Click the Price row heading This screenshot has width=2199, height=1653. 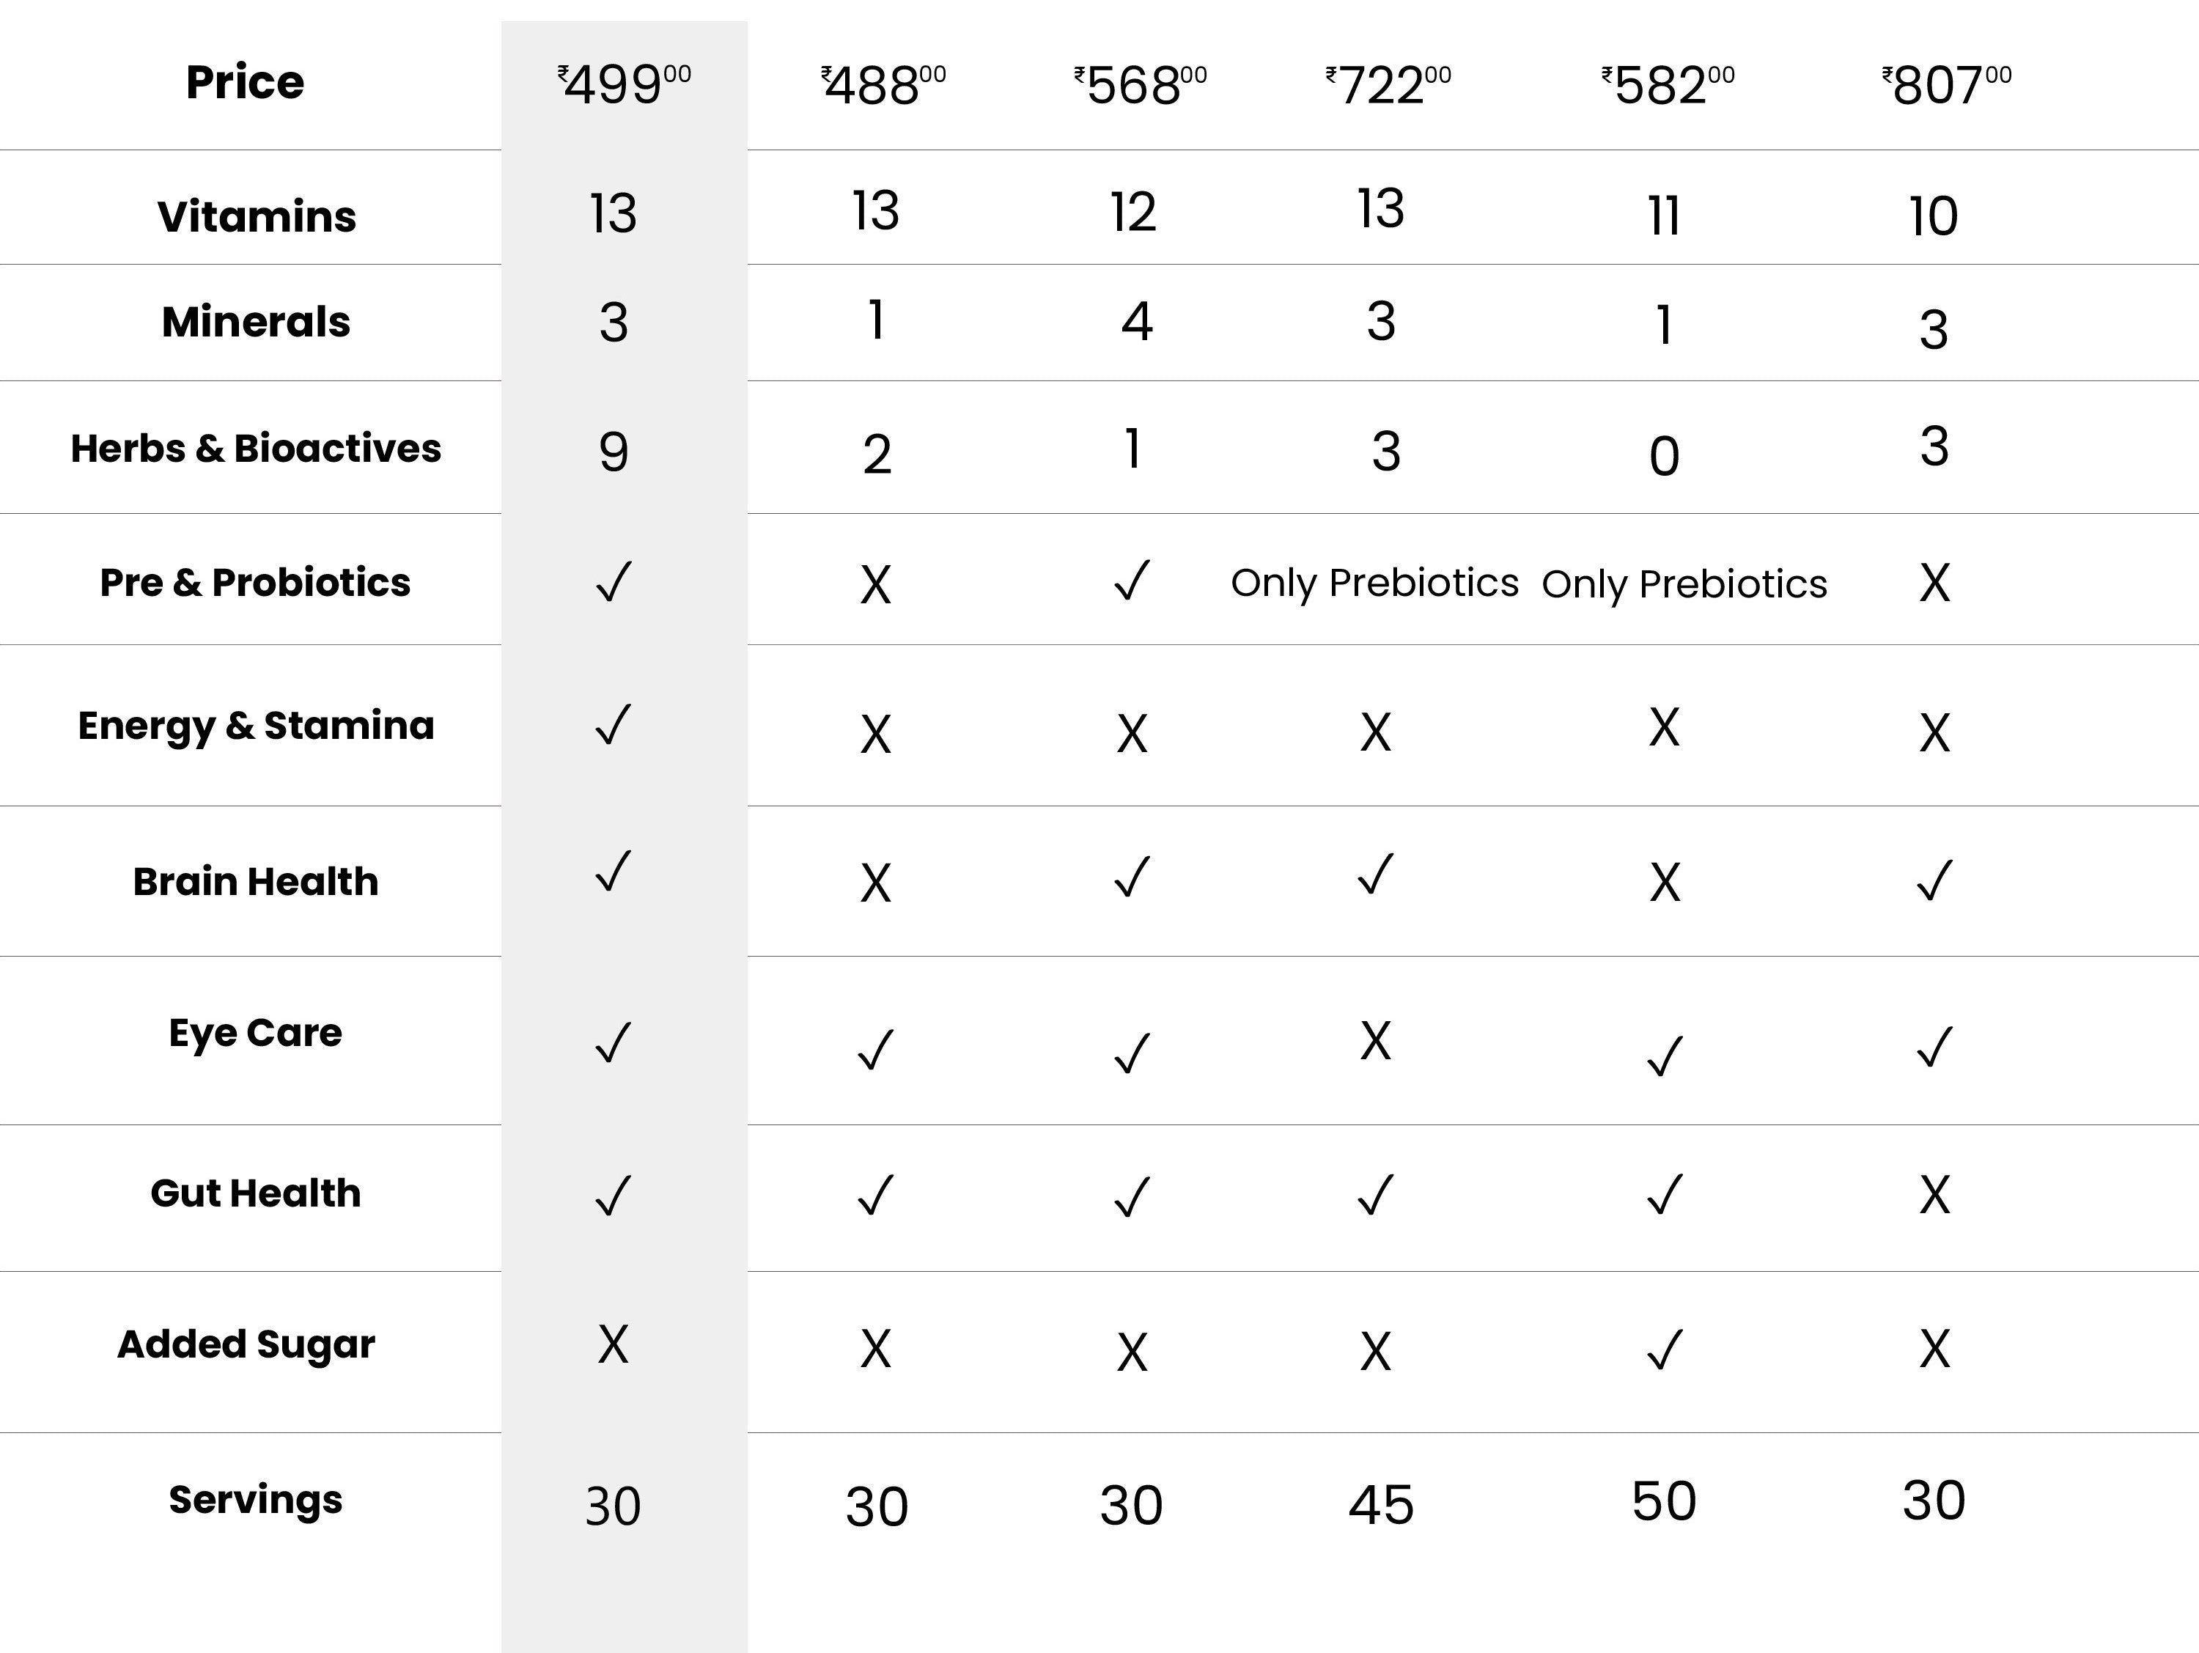(245, 81)
